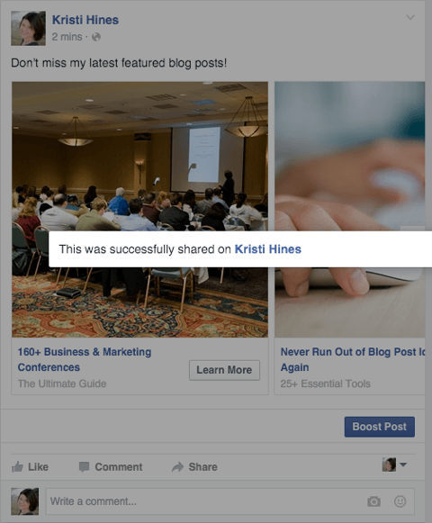Open the Kristi Hines post author name

(x=85, y=20)
